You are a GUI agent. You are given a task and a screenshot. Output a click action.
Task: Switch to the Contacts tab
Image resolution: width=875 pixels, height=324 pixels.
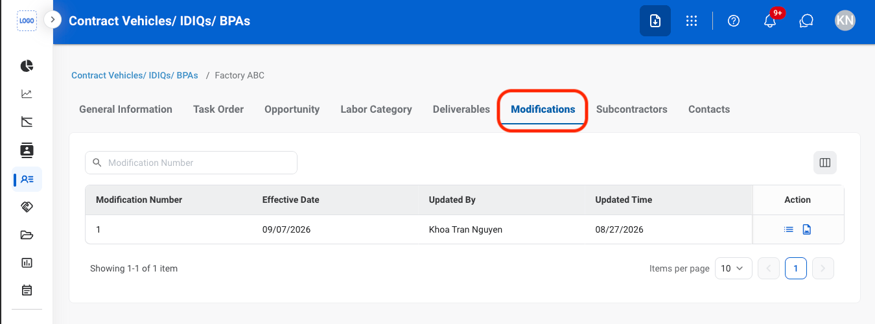[709, 110]
